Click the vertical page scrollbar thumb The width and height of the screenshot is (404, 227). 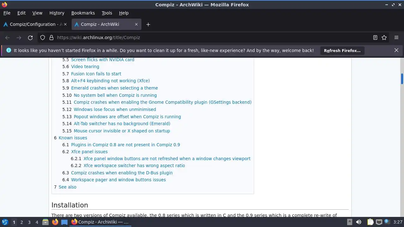(402, 79)
